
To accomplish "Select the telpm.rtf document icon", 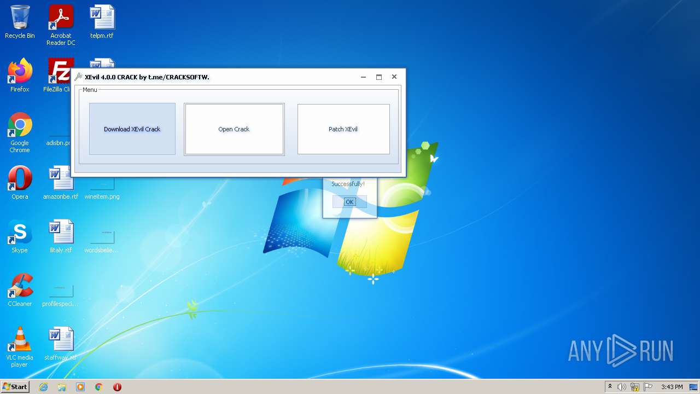I will [x=102, y=22].
